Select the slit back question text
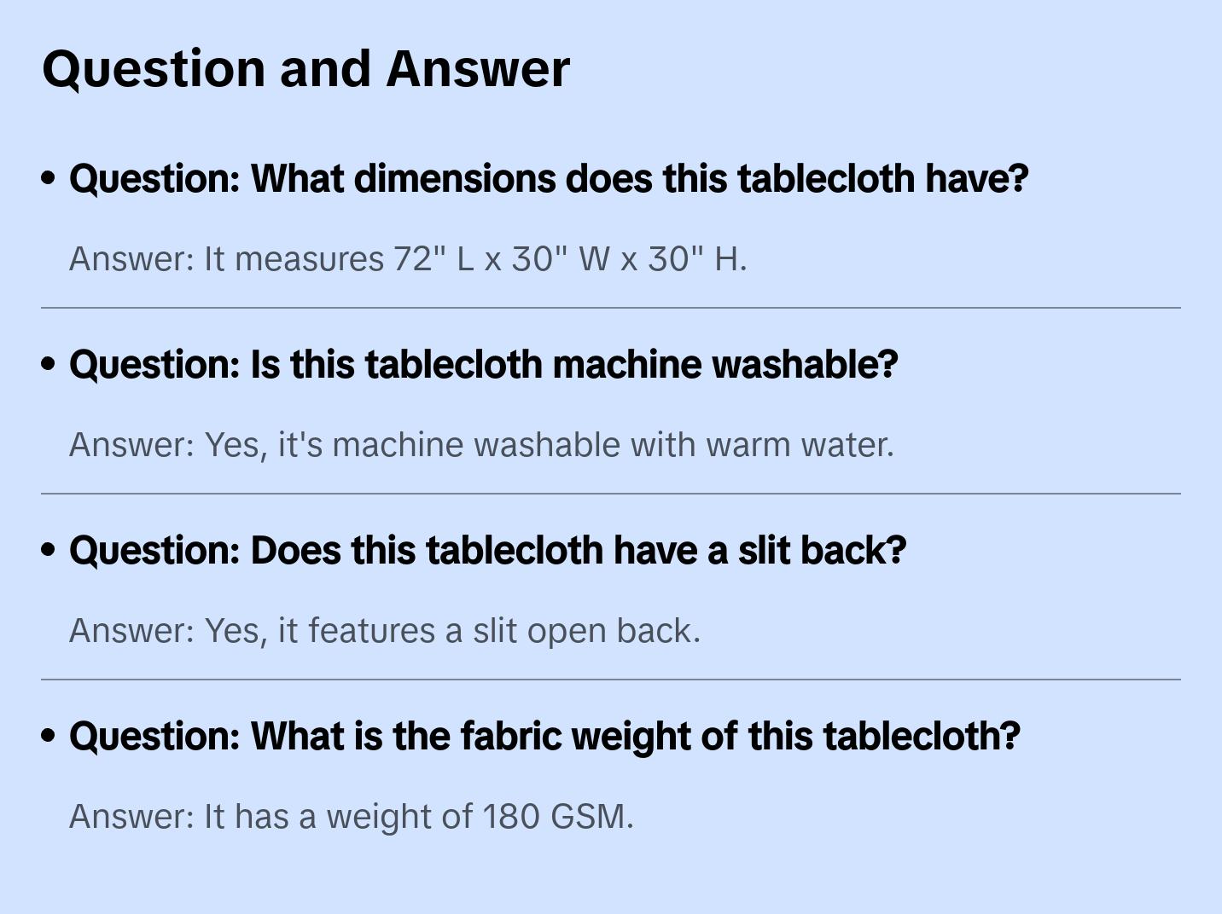This screenshot has height=914, width=1222. (487, 551)
